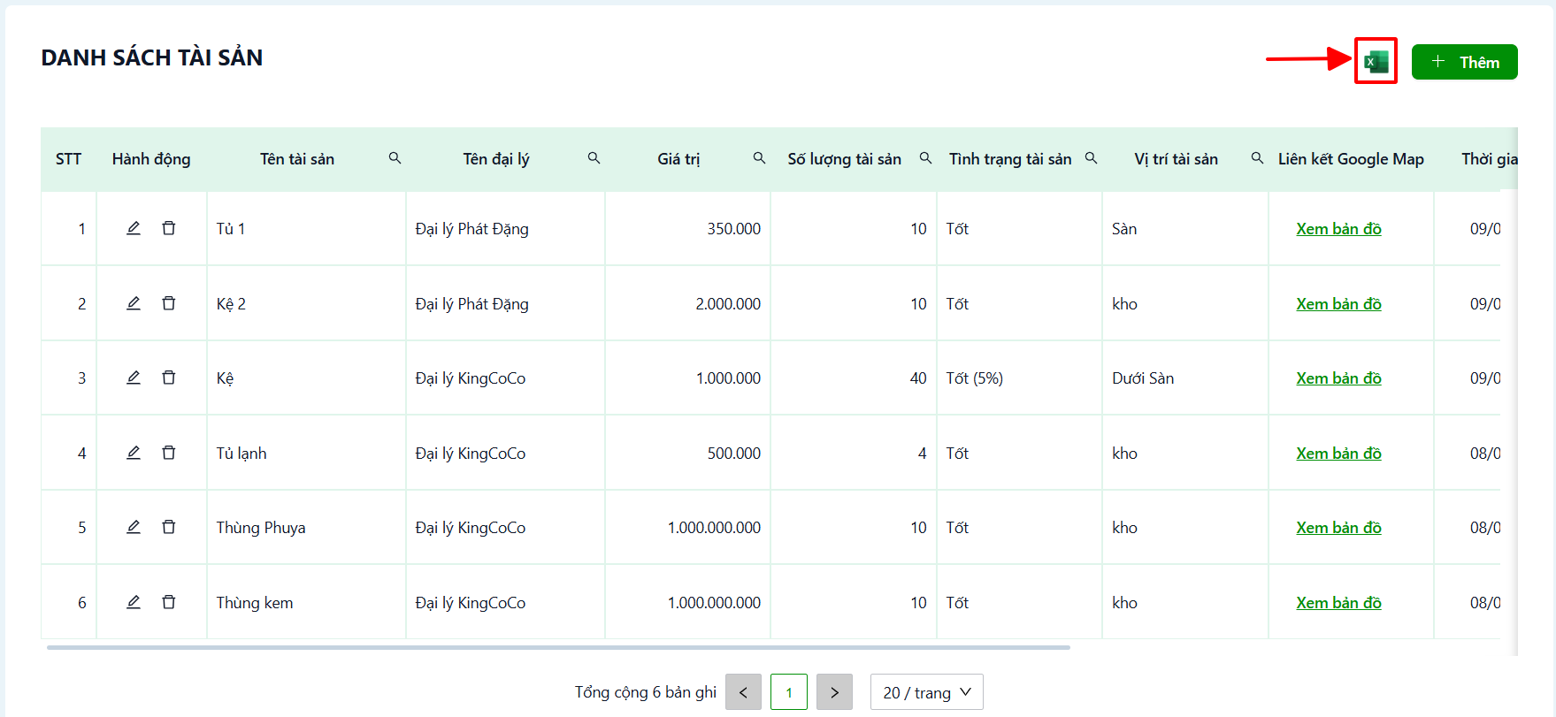Open map link for Tủ lạnh
1556x717 pixels.
[x=1338, y=454]
